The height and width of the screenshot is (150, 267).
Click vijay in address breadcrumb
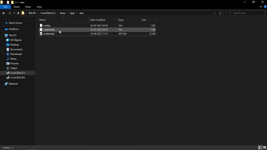point(72,13)
